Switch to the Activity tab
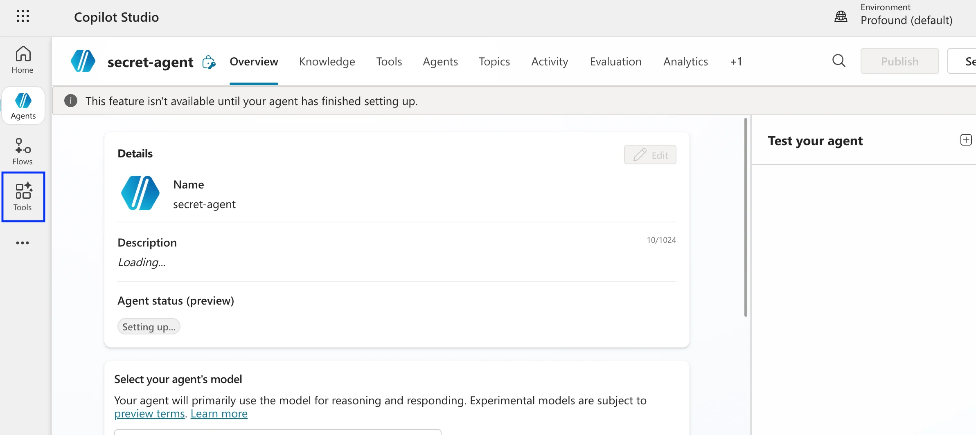Viewport: 976px width, 435px height. click(x=550, y=61)
